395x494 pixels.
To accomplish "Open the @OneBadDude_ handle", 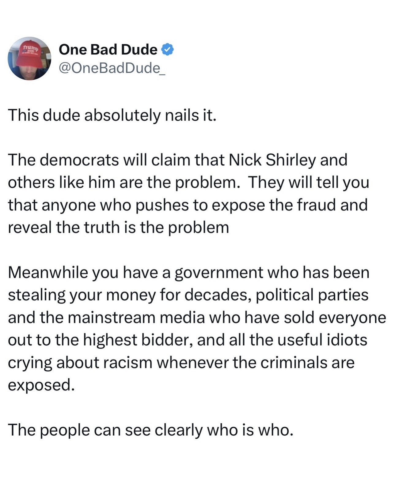I will 112,68.
